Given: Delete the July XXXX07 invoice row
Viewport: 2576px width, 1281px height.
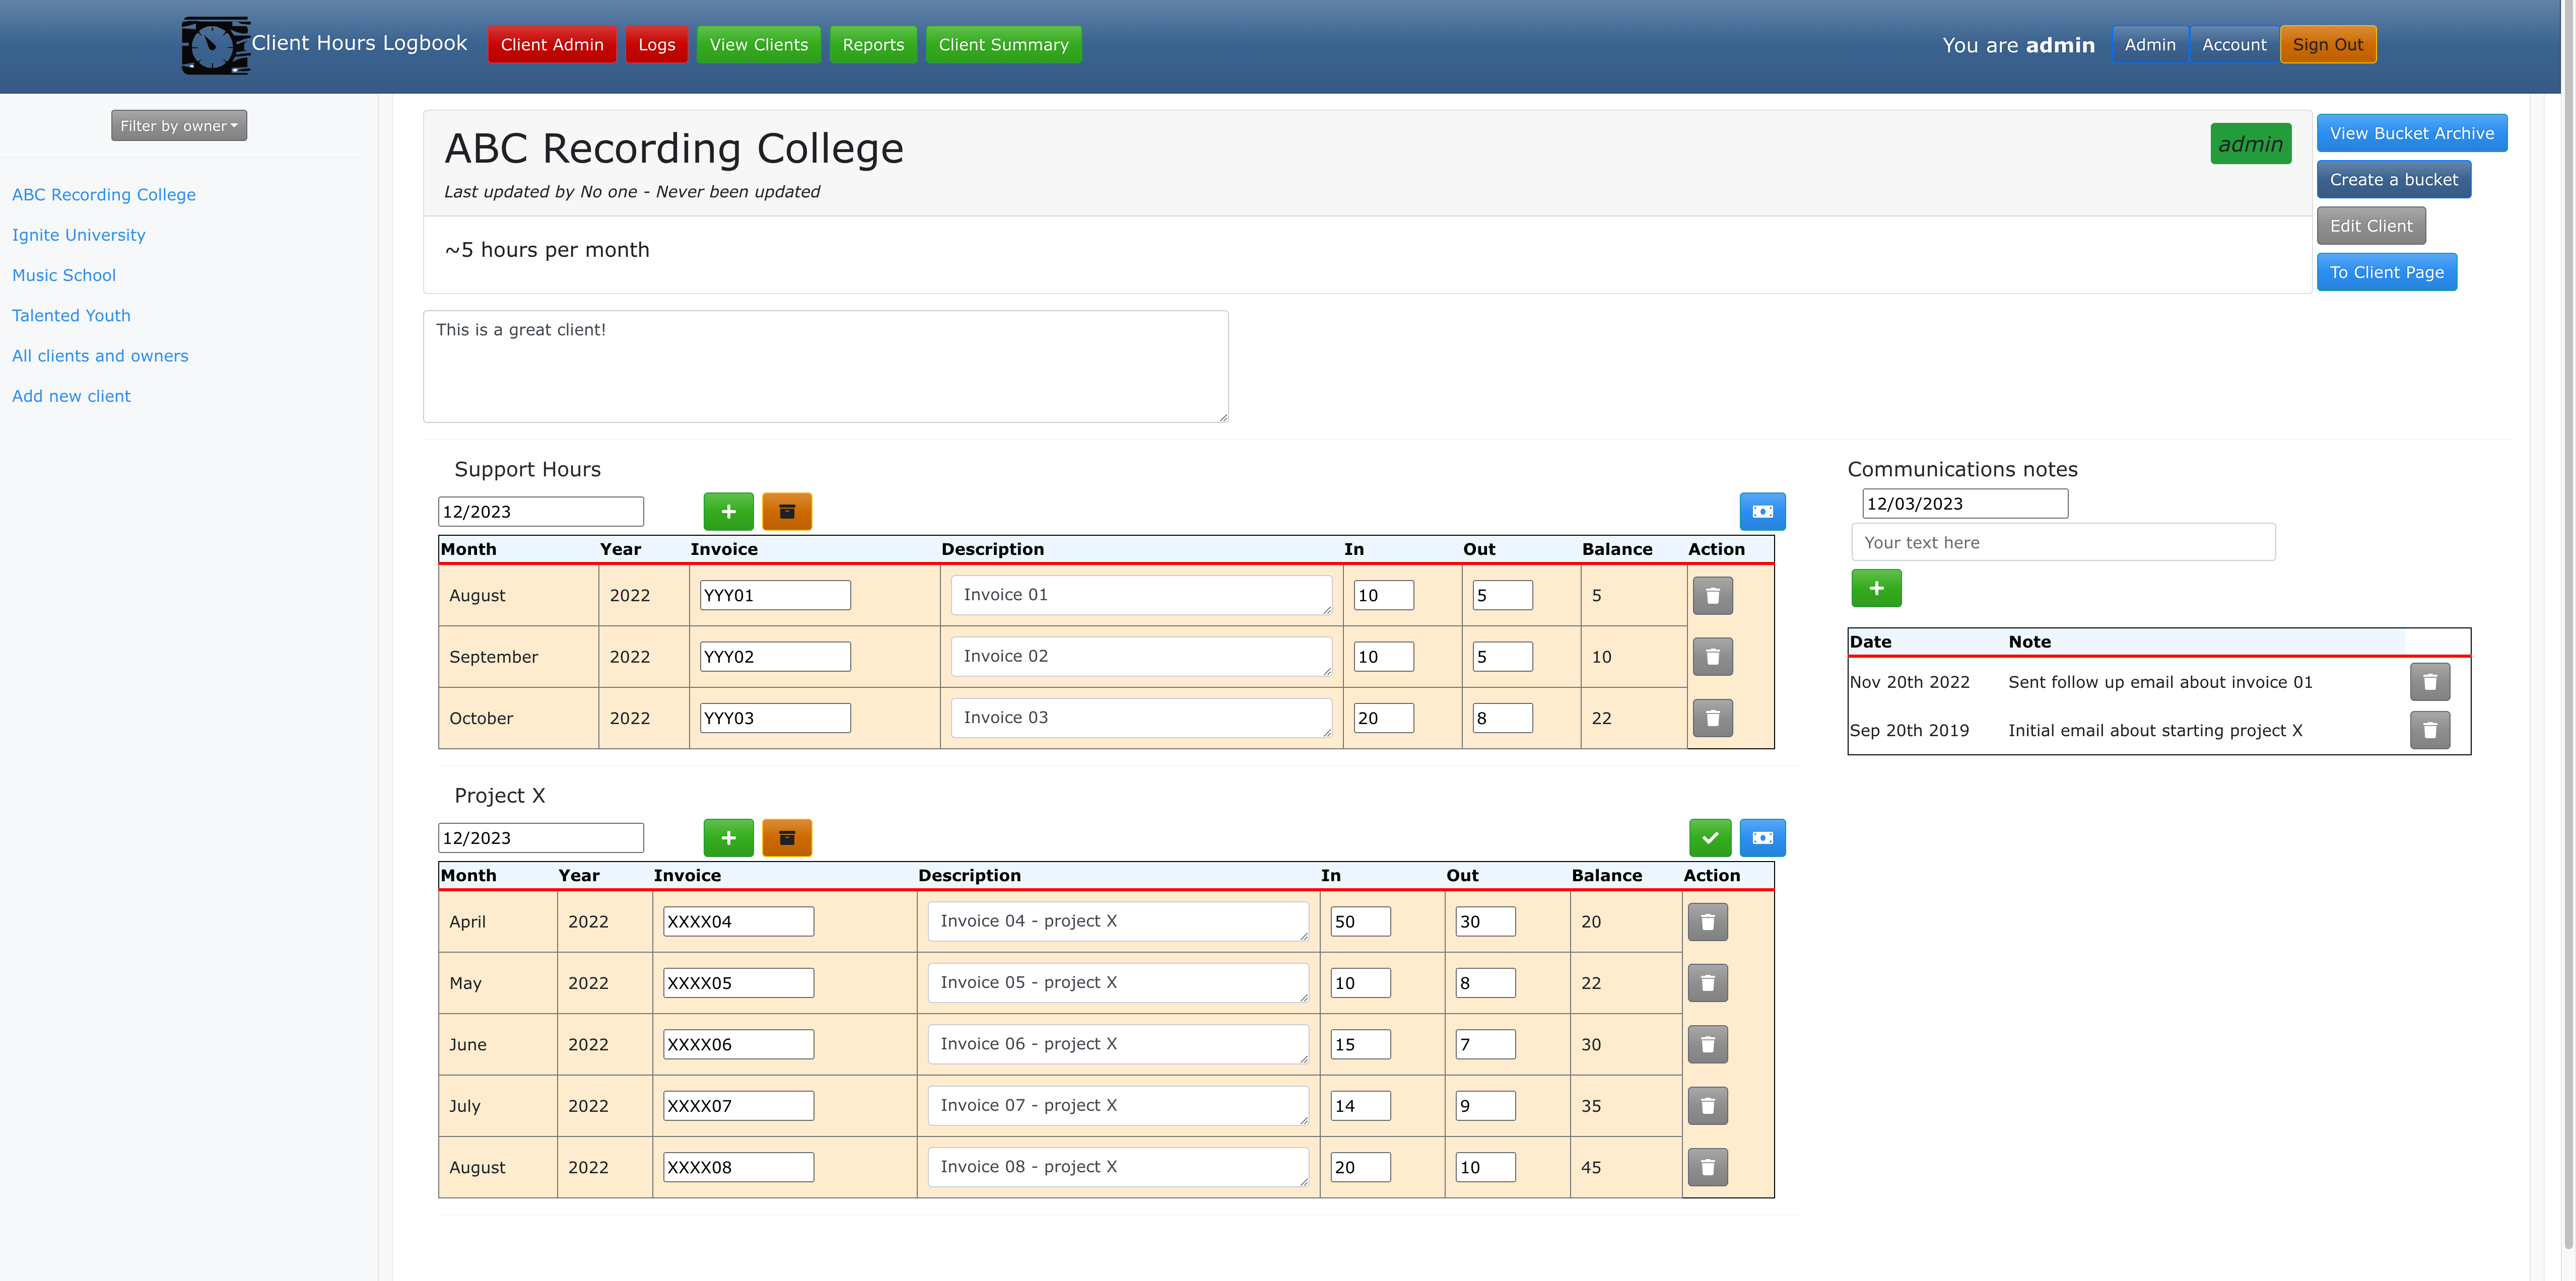Looking at the screenshot, I should 1707,1105.
